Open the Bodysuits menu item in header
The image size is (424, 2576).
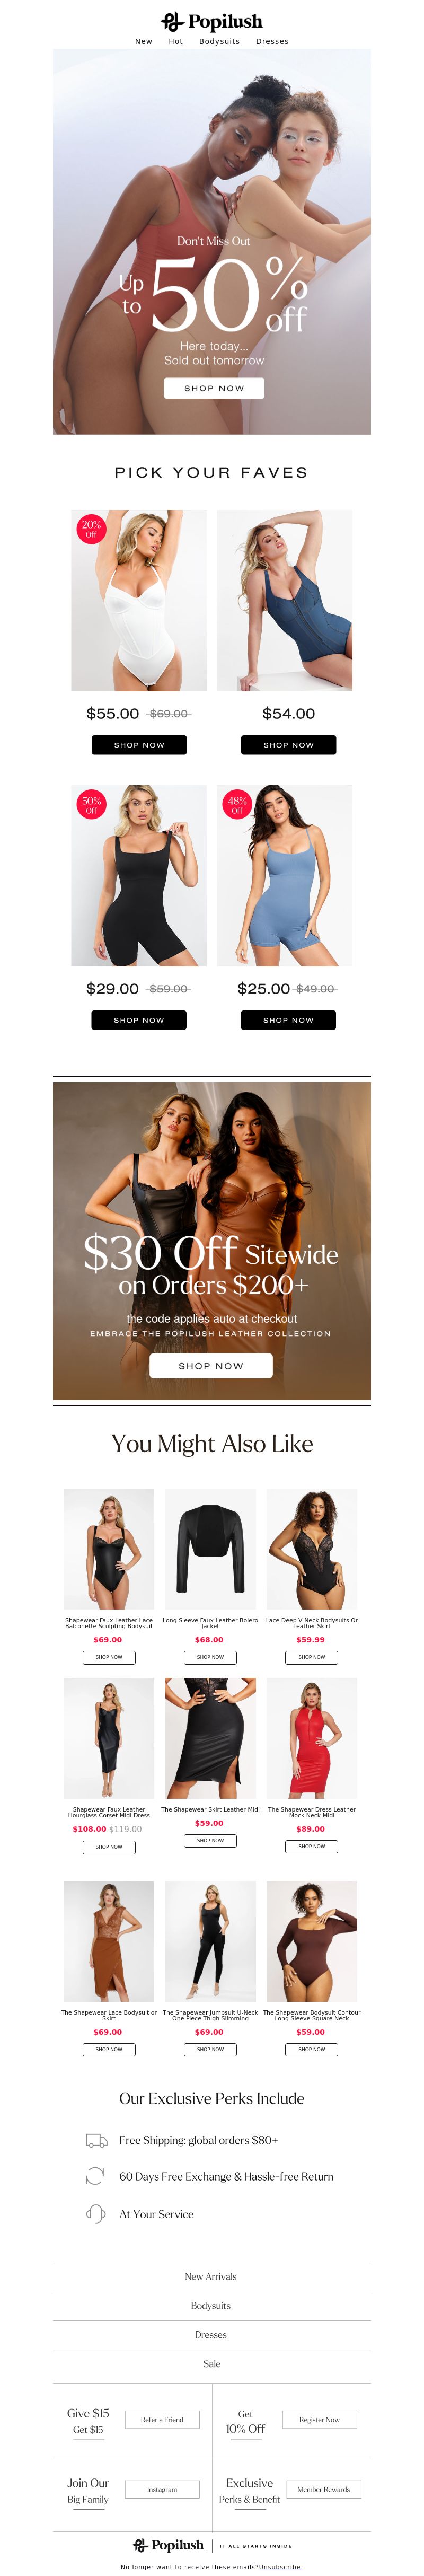coord(219,42)
